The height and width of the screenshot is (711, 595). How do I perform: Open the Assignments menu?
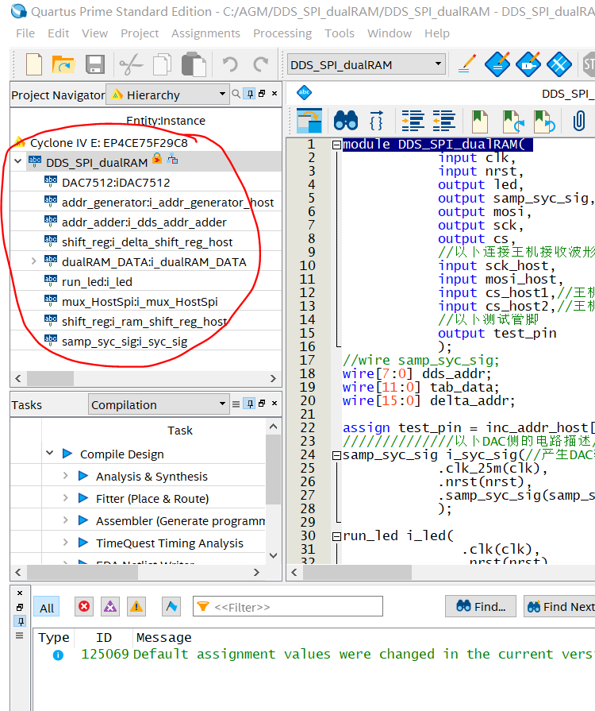tap(205, 33)
